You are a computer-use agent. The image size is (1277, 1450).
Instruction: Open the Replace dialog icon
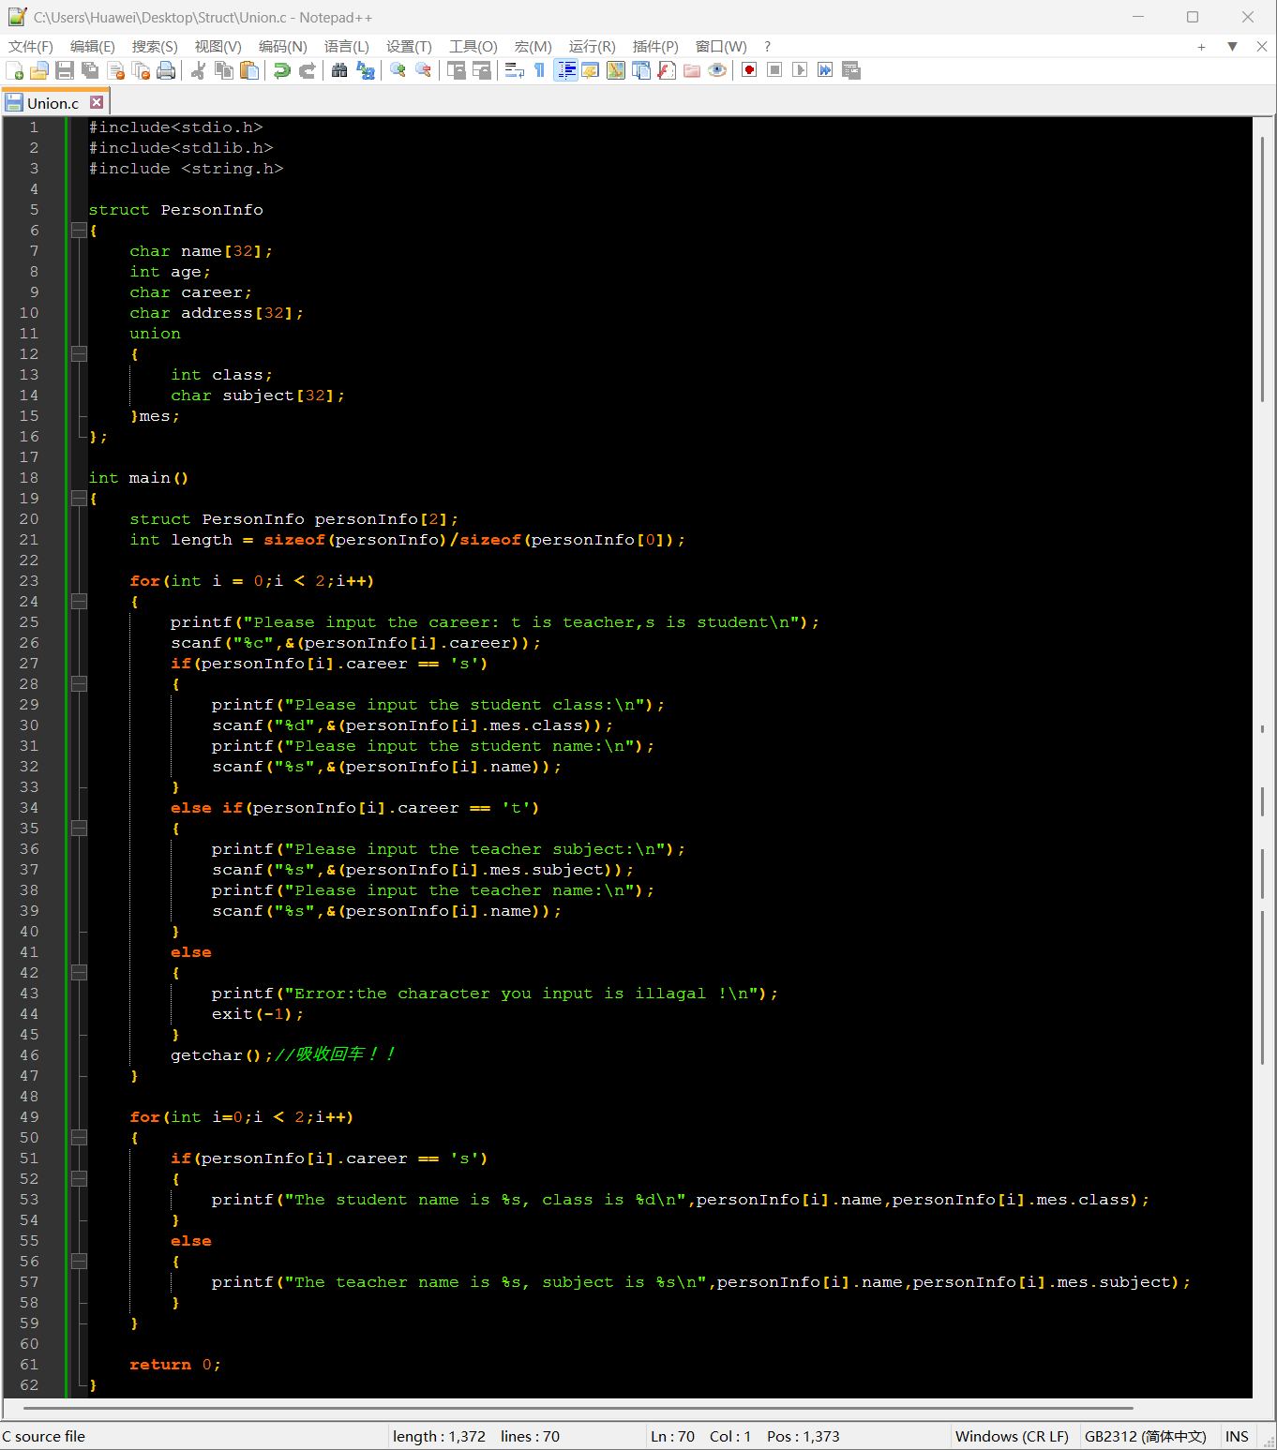(366, 70)
